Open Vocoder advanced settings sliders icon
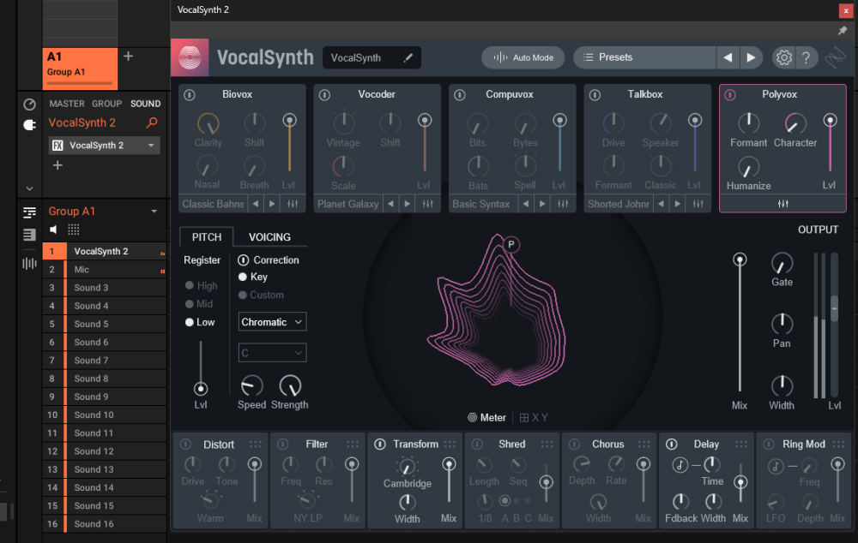The width and height of the screenshot is (858, 543). pyautogui.click(x=428, y=204)
